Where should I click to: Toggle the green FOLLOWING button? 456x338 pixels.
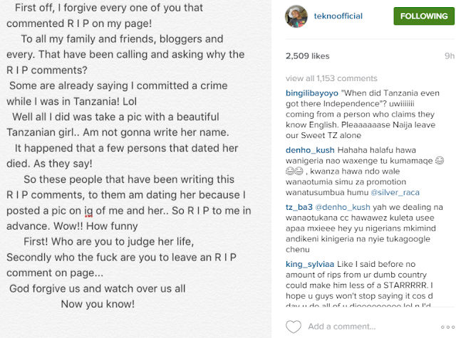(424, 16)
